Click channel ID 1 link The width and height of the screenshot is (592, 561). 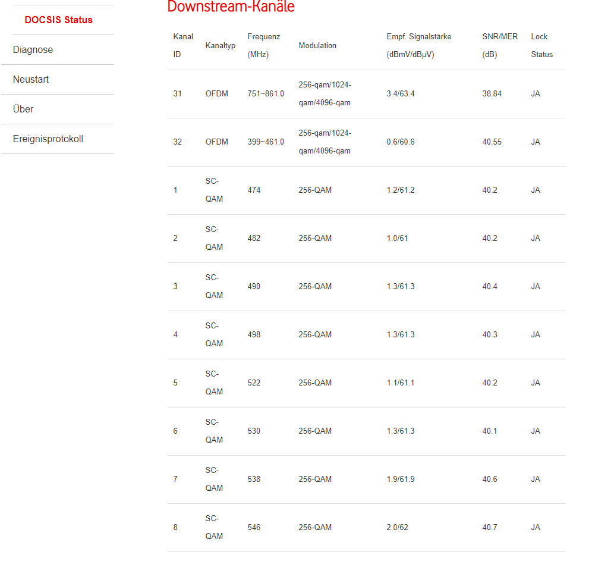(175, 190)
